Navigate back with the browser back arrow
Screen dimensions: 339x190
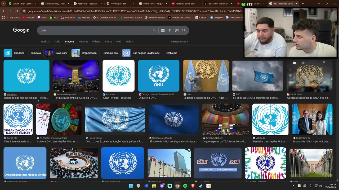tap(4, 11)
